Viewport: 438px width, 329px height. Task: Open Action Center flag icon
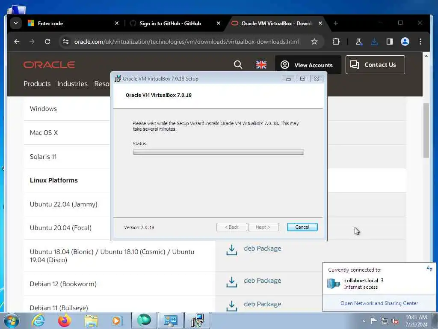[x=374, y=321]
